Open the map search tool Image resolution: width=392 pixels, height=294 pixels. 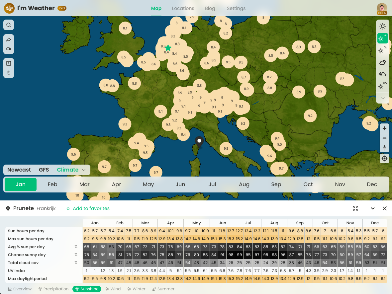(8, 25)
